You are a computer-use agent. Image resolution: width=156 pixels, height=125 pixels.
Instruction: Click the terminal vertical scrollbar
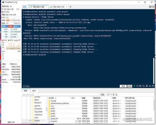pos(154,71)
